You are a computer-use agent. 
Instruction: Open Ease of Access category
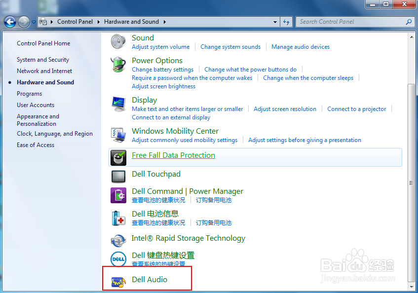point(36,145)
